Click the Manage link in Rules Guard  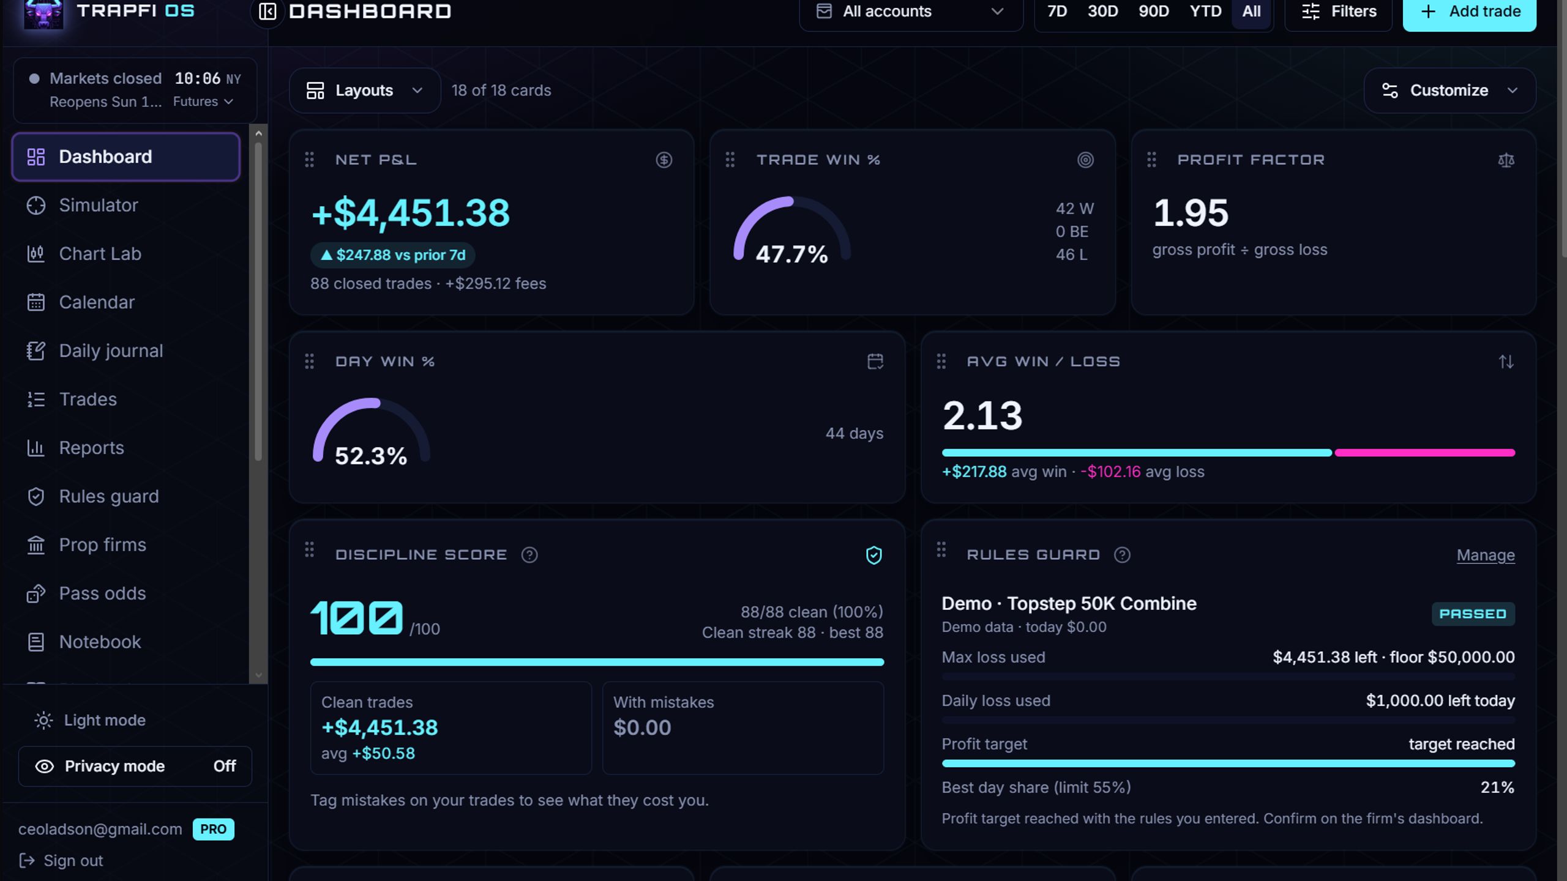tap(1486, 555)
